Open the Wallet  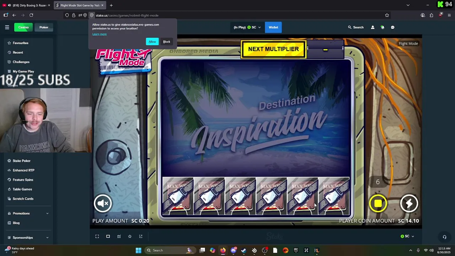(273, 27)
